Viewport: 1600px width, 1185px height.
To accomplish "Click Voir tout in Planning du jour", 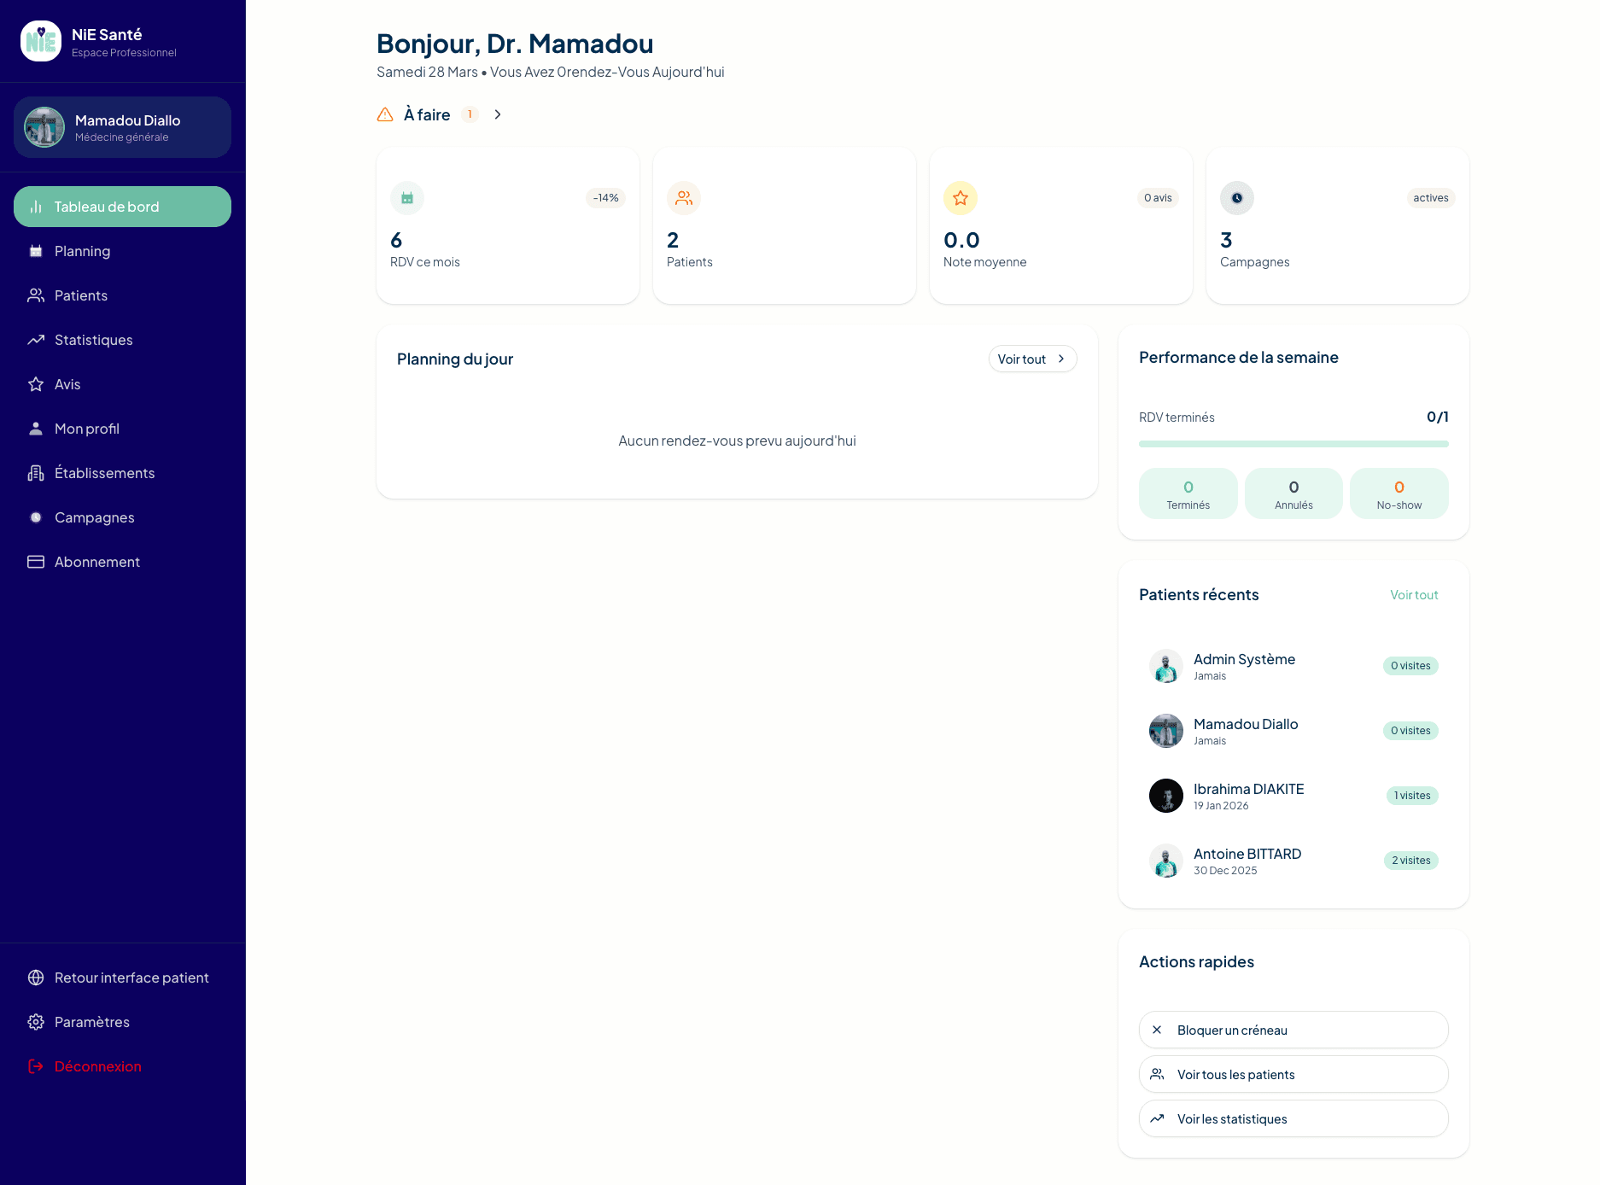I will click(1032, 359).
